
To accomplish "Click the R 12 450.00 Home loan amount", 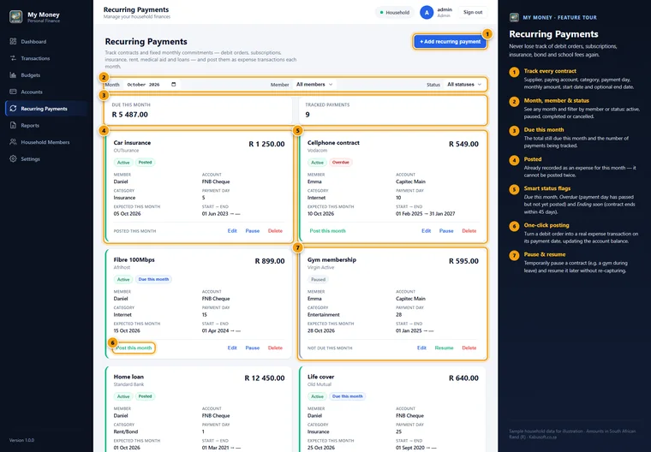I will pyautogui.click(x=265, y=378).
